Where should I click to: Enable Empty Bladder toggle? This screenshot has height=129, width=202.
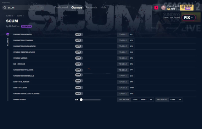click(x=79, y=81)
